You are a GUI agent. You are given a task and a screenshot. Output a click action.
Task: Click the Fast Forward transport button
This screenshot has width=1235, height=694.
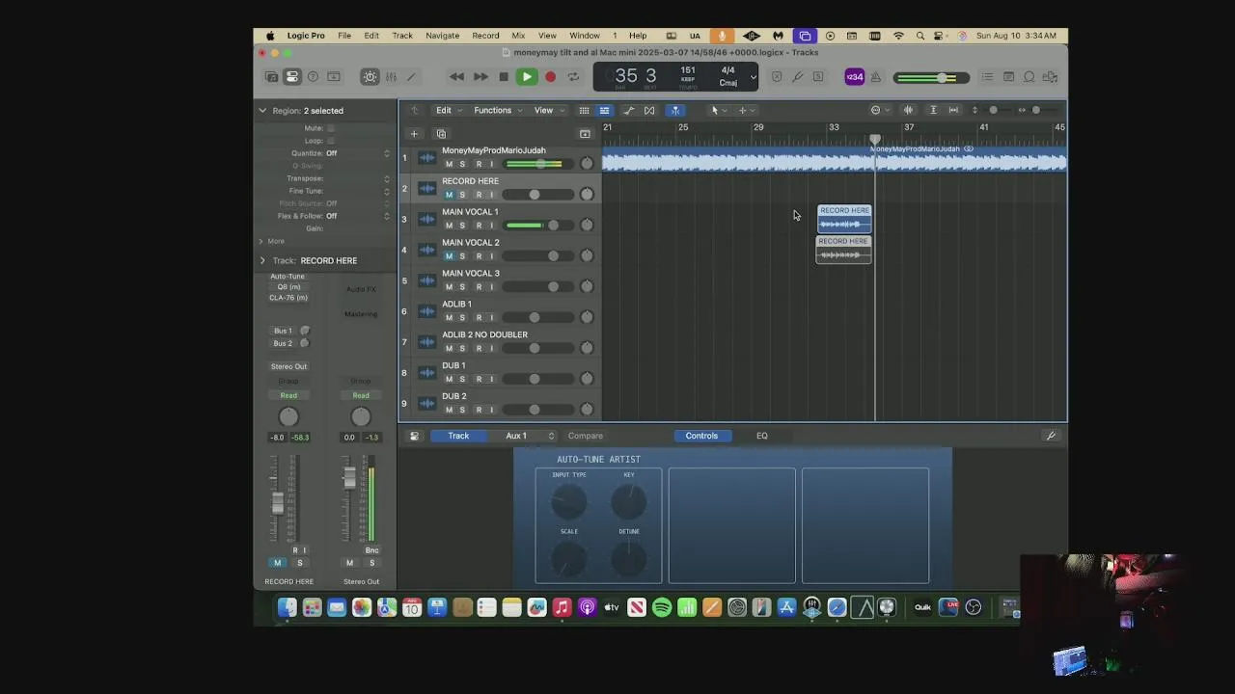coord(480,77)
